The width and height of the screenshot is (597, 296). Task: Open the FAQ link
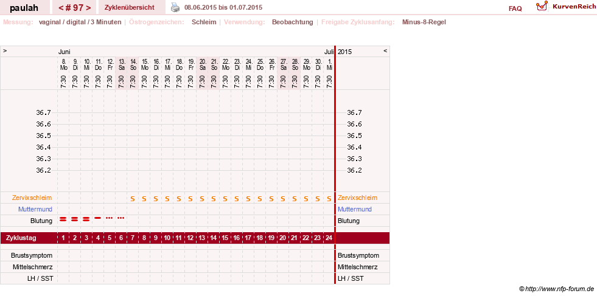tap(515, 9)
